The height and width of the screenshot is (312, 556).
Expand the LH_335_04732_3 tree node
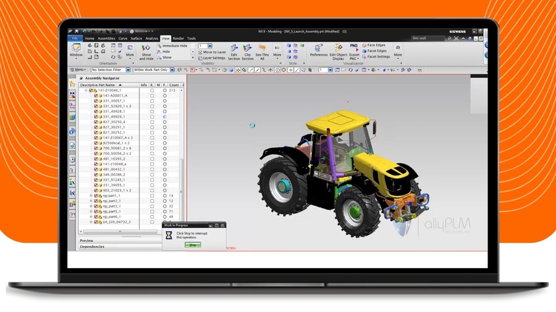tap(91, 222)
